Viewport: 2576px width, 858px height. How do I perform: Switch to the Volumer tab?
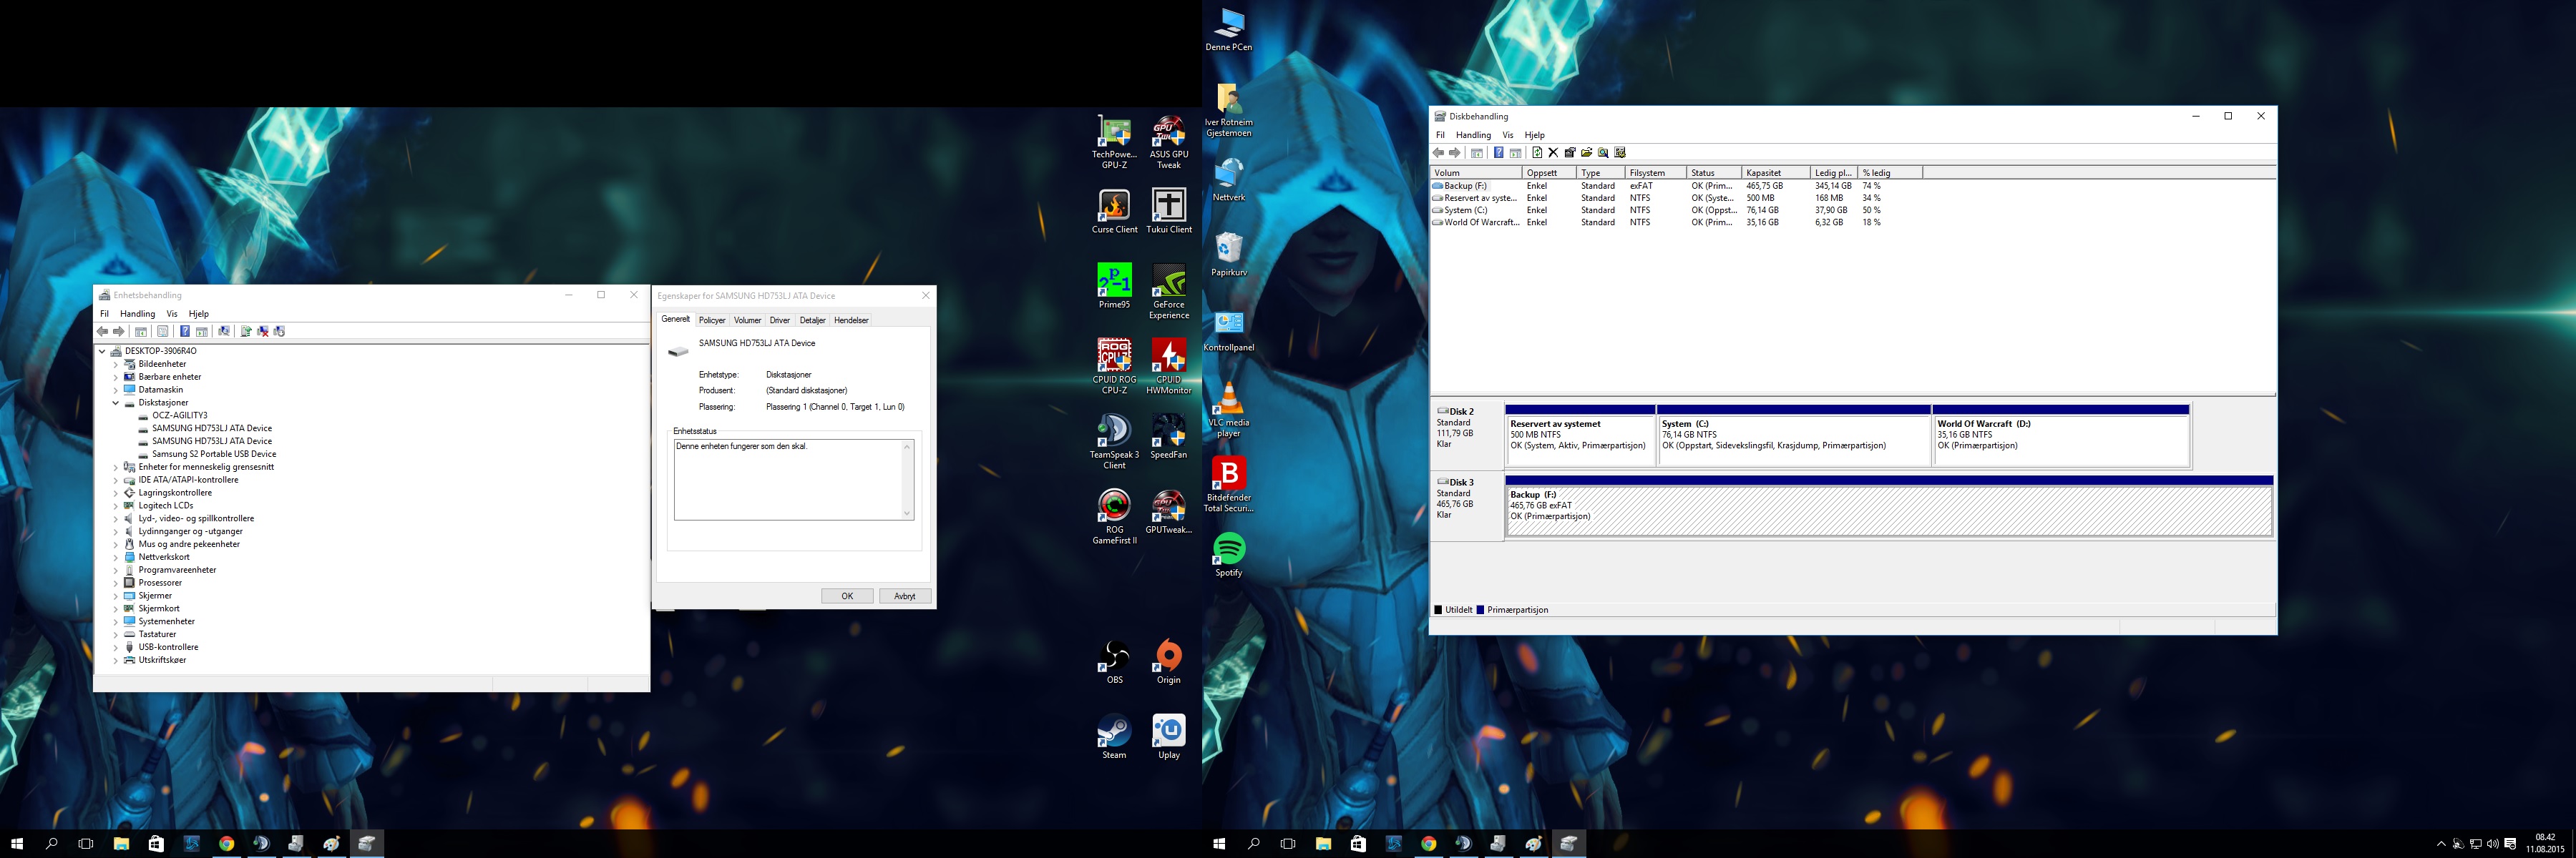[748, 320]
